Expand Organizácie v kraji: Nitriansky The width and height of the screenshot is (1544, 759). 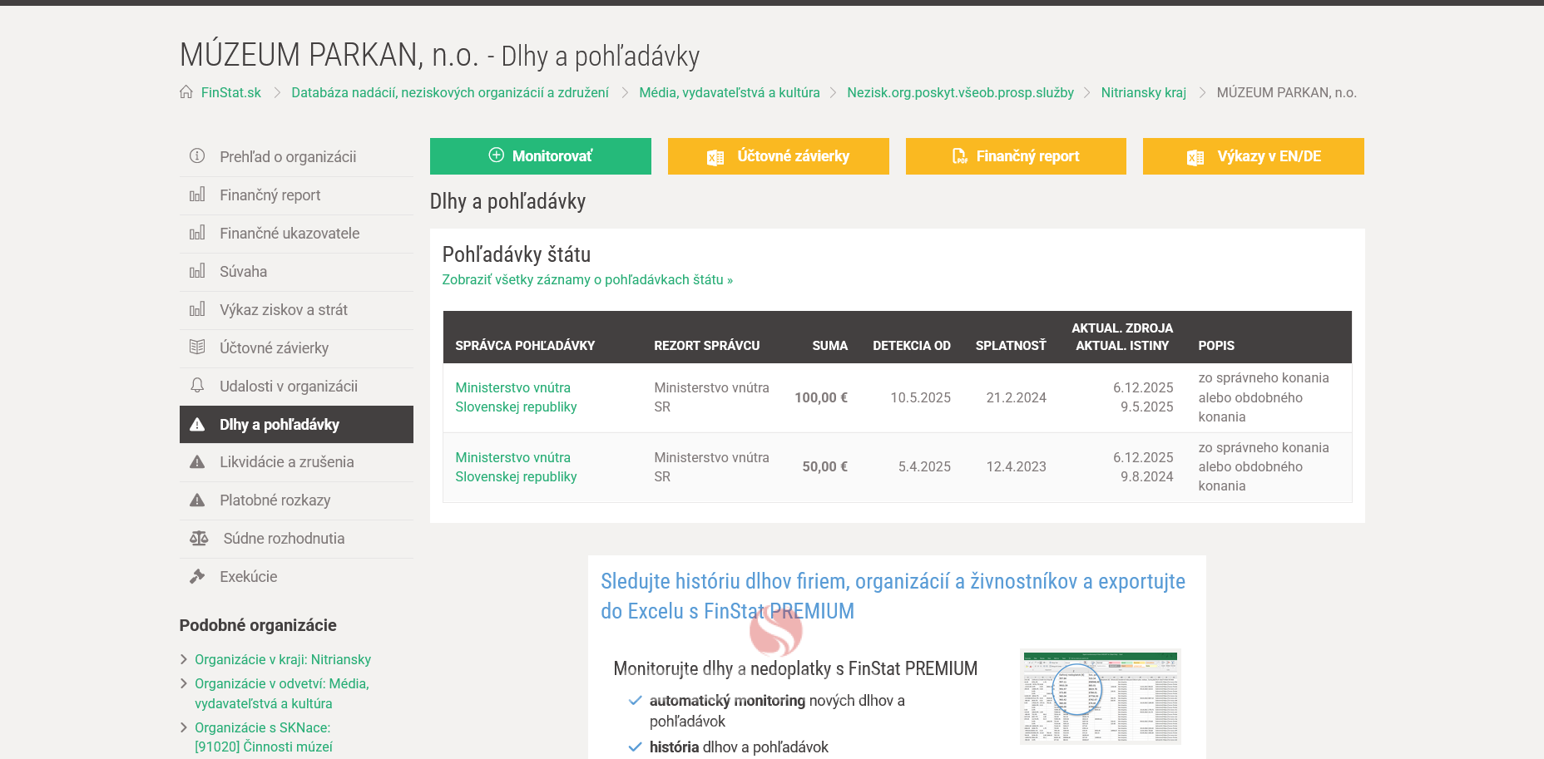282,659
